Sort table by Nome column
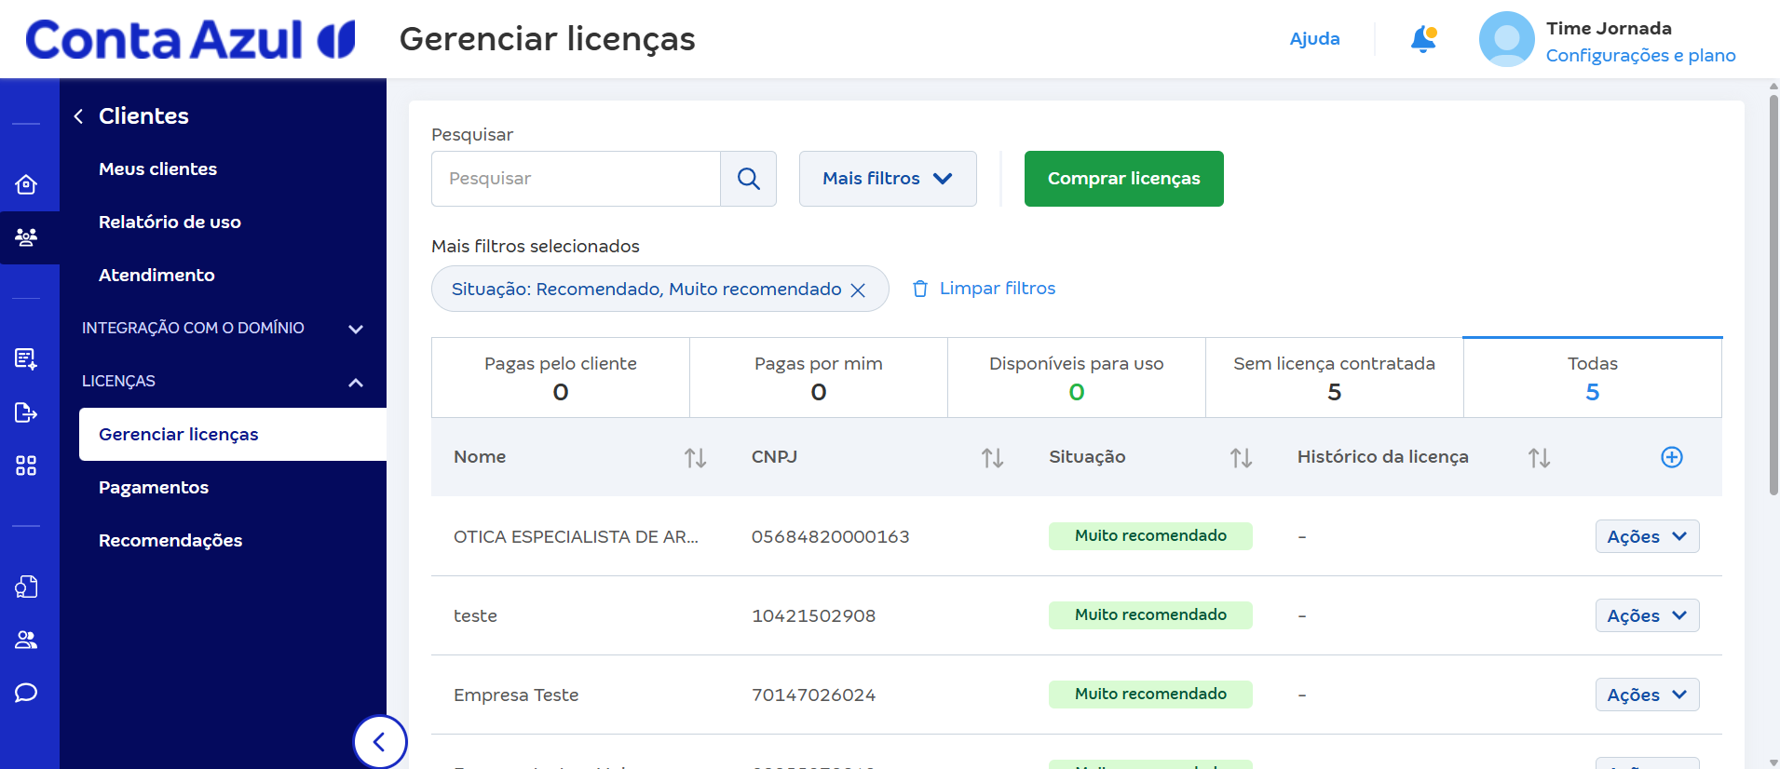This screenshot has height=769, width=1780. [696, 457]
